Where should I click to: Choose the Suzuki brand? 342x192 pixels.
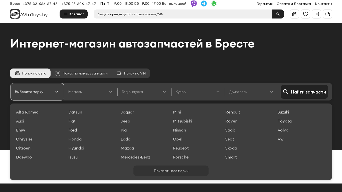[283, 112]
